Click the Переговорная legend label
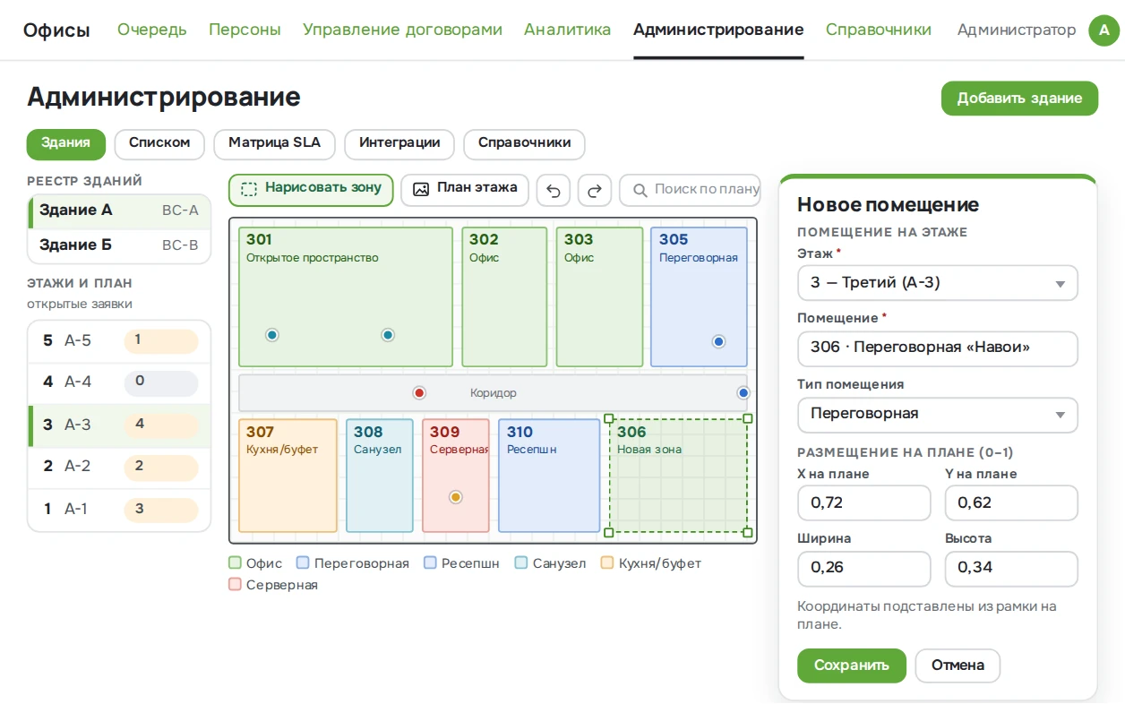The height and width of the screenshot is (704, 1125). point(361,563)
